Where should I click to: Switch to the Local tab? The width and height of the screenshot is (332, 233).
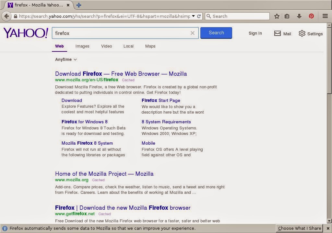point(128,46)
